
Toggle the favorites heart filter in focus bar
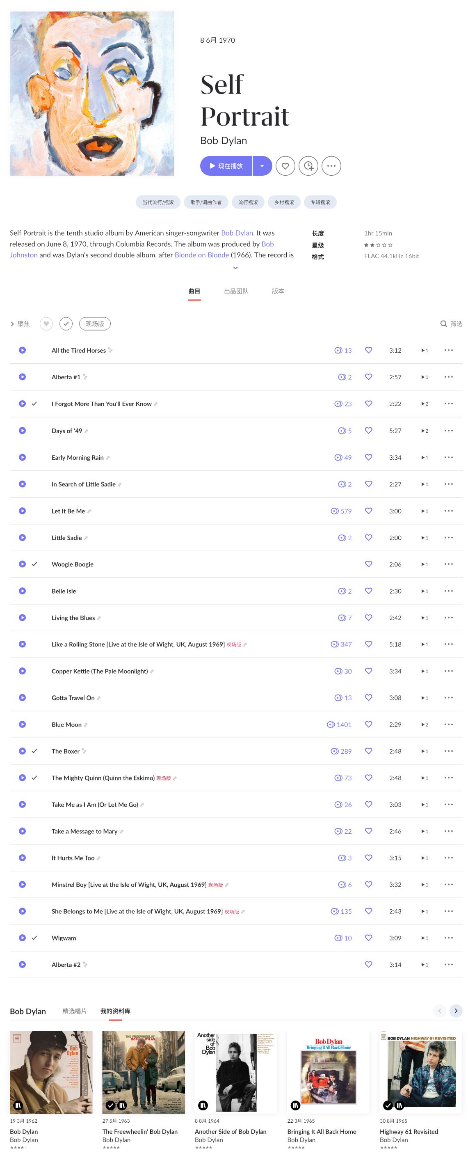click(46, 324)
